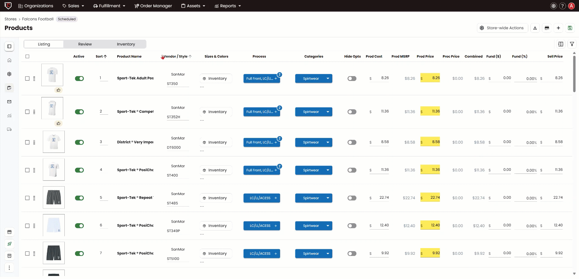
Task: Click LC/LL/ACESS process button for ST485
Action: coord(262,198)
